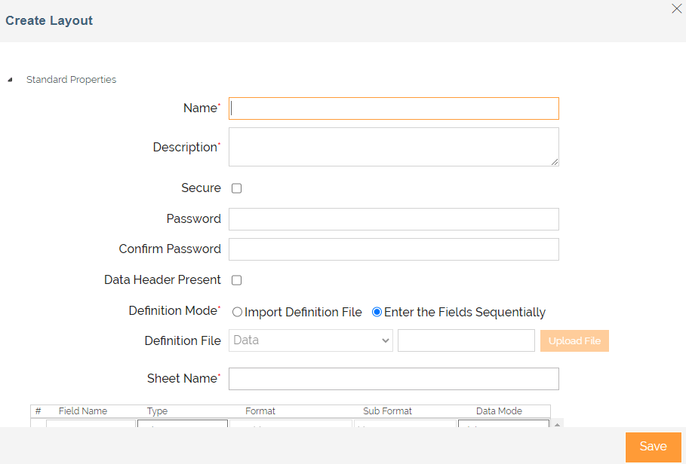Click the Type column header

pos(157,411)
